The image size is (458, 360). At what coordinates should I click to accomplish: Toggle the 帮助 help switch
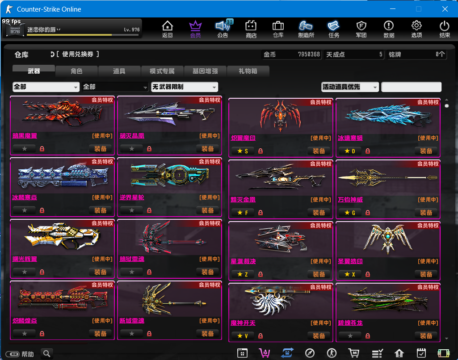[13, 354]
